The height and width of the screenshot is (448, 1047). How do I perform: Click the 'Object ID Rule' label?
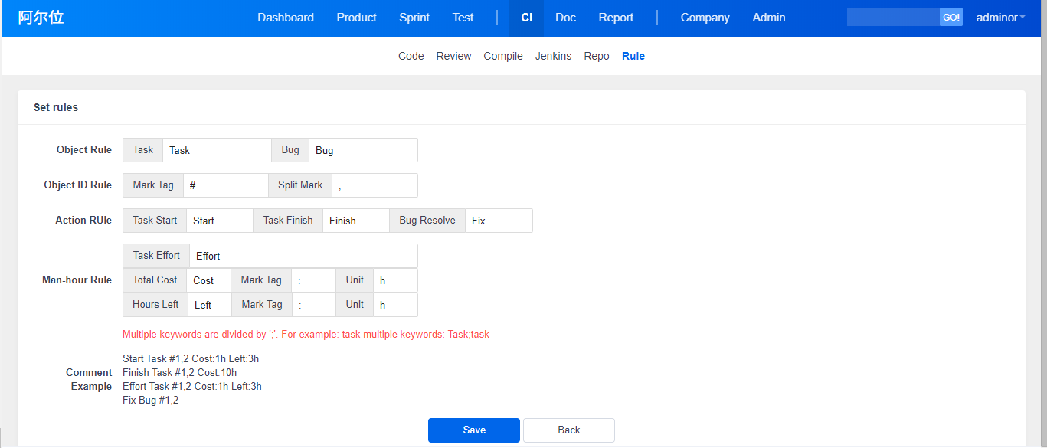78,185
